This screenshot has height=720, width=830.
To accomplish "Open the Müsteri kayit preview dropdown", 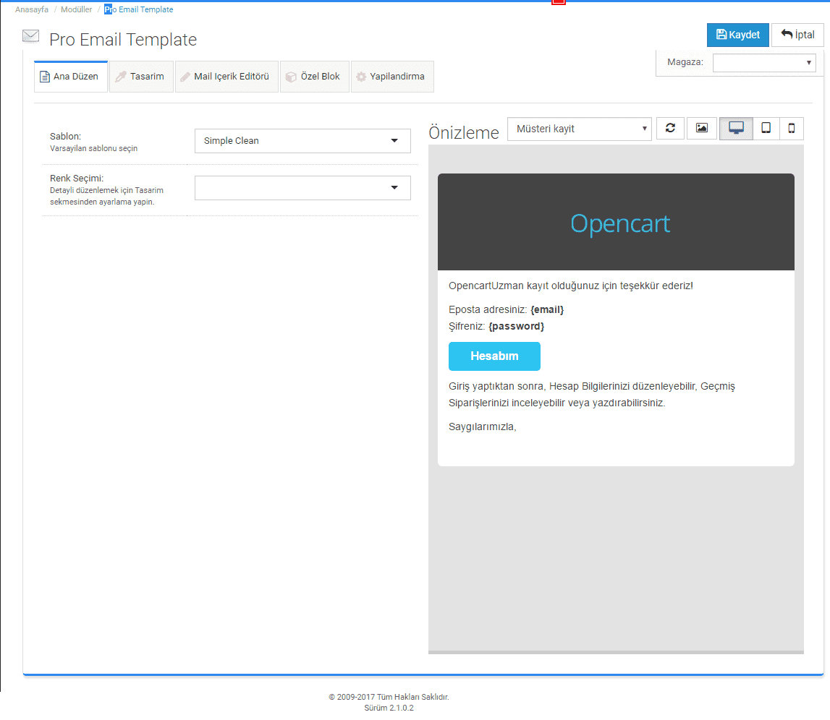I will tap(579, 129).
